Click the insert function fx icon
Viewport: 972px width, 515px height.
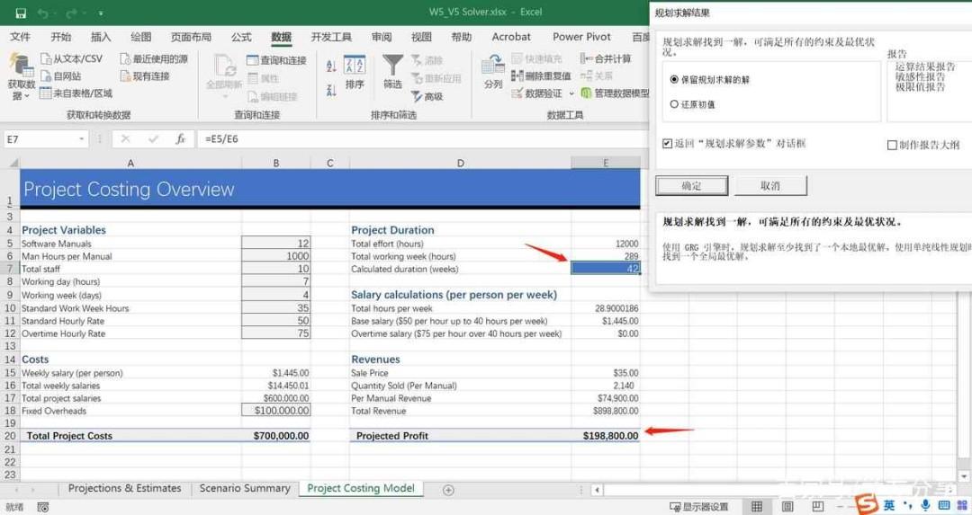180,139
